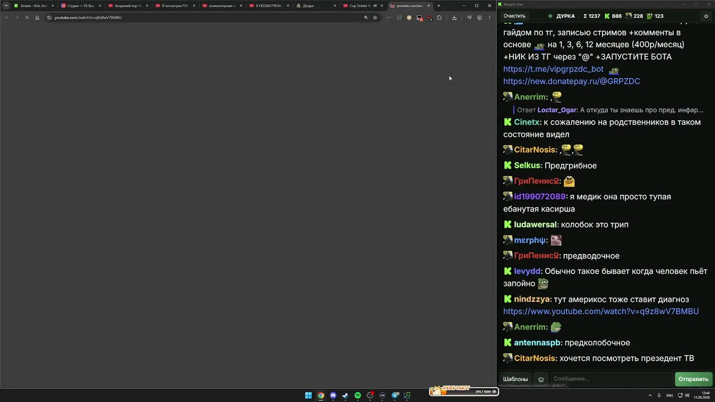Viewport: 715px width, 402px height.
Task: Click username Loctar_Ogar in reply
Action: click(x=557, y=110)
